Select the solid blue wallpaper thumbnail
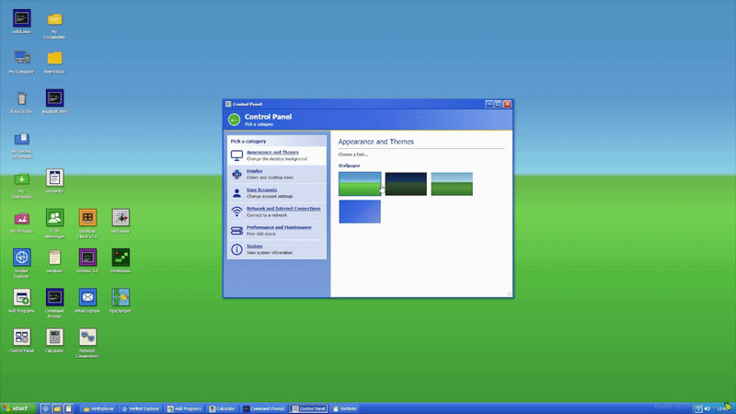Viewport: 736px width, 414px height. pos(360,212)
